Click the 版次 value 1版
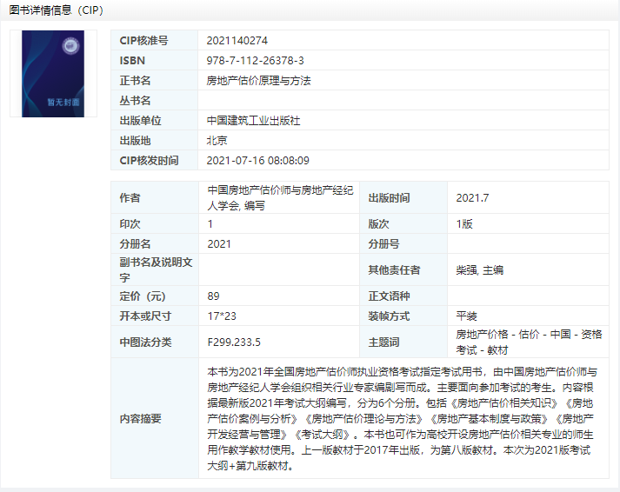Screen dimensions: 620x492 click(x=463, y=223)
